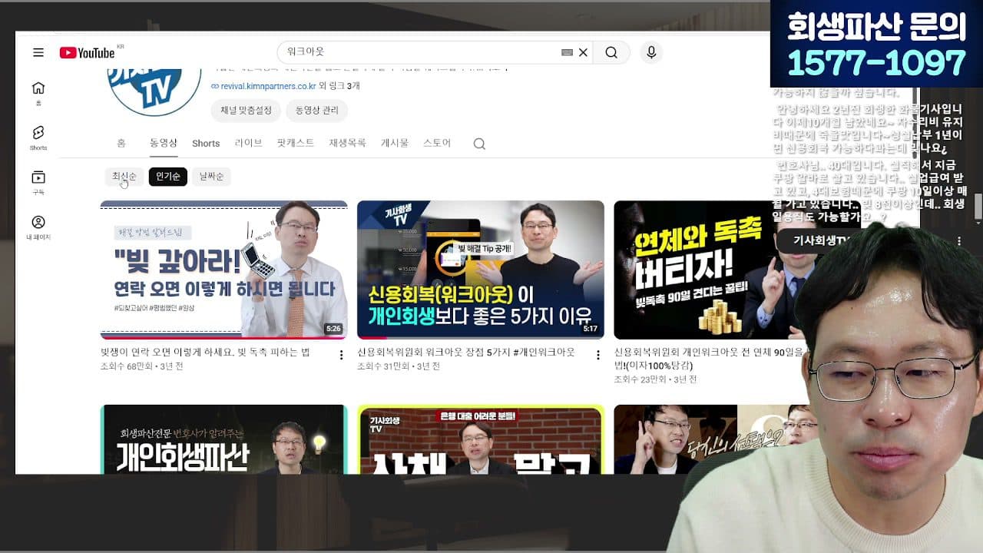Click the 채널 맞춤설정 button
Viewport: 983px width, 553px height.
[x=246, y=111]
